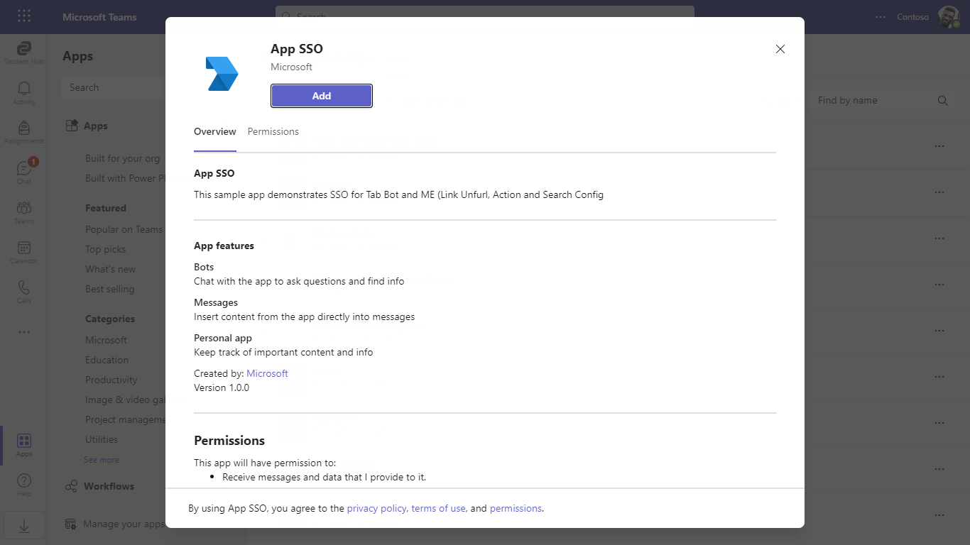Open the Calendar icon
This screenshot has height=545, width=970.
[24, 251]
